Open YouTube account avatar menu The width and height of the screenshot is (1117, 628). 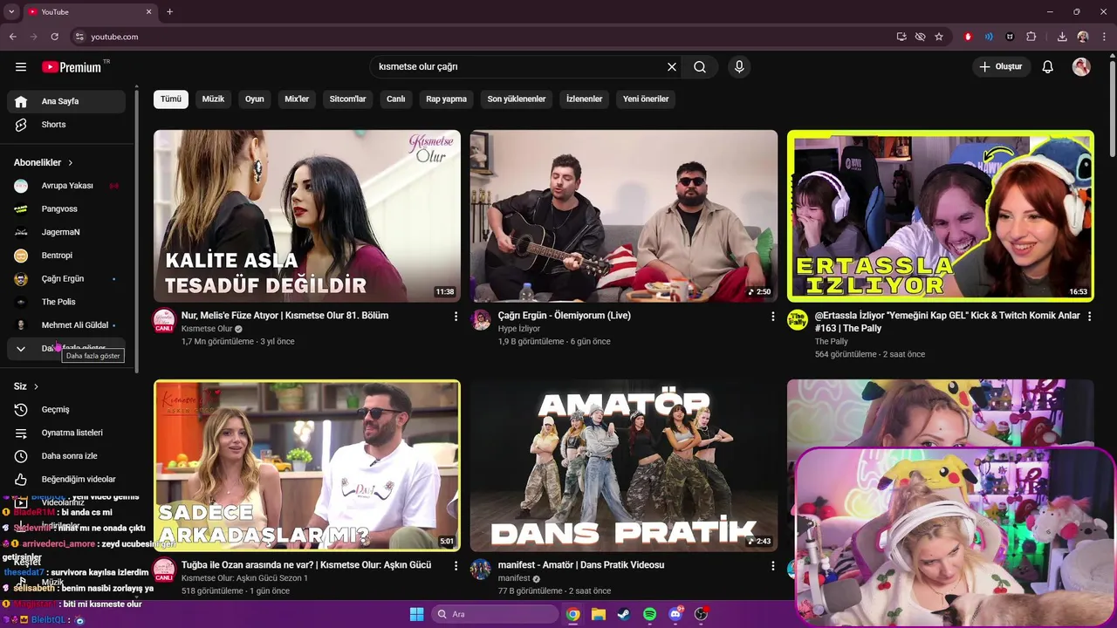pyautogui.click(x=1081, y=67)
